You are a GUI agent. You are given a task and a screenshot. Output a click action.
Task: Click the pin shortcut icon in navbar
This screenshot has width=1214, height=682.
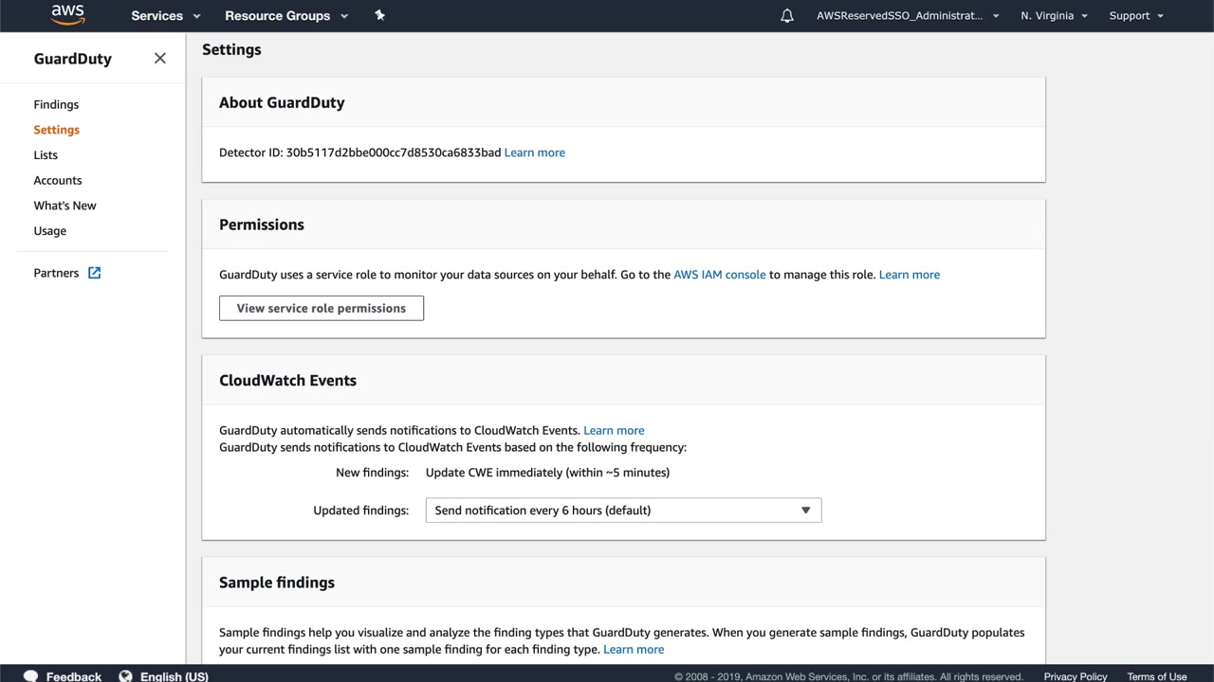click(x=379, y=15)
